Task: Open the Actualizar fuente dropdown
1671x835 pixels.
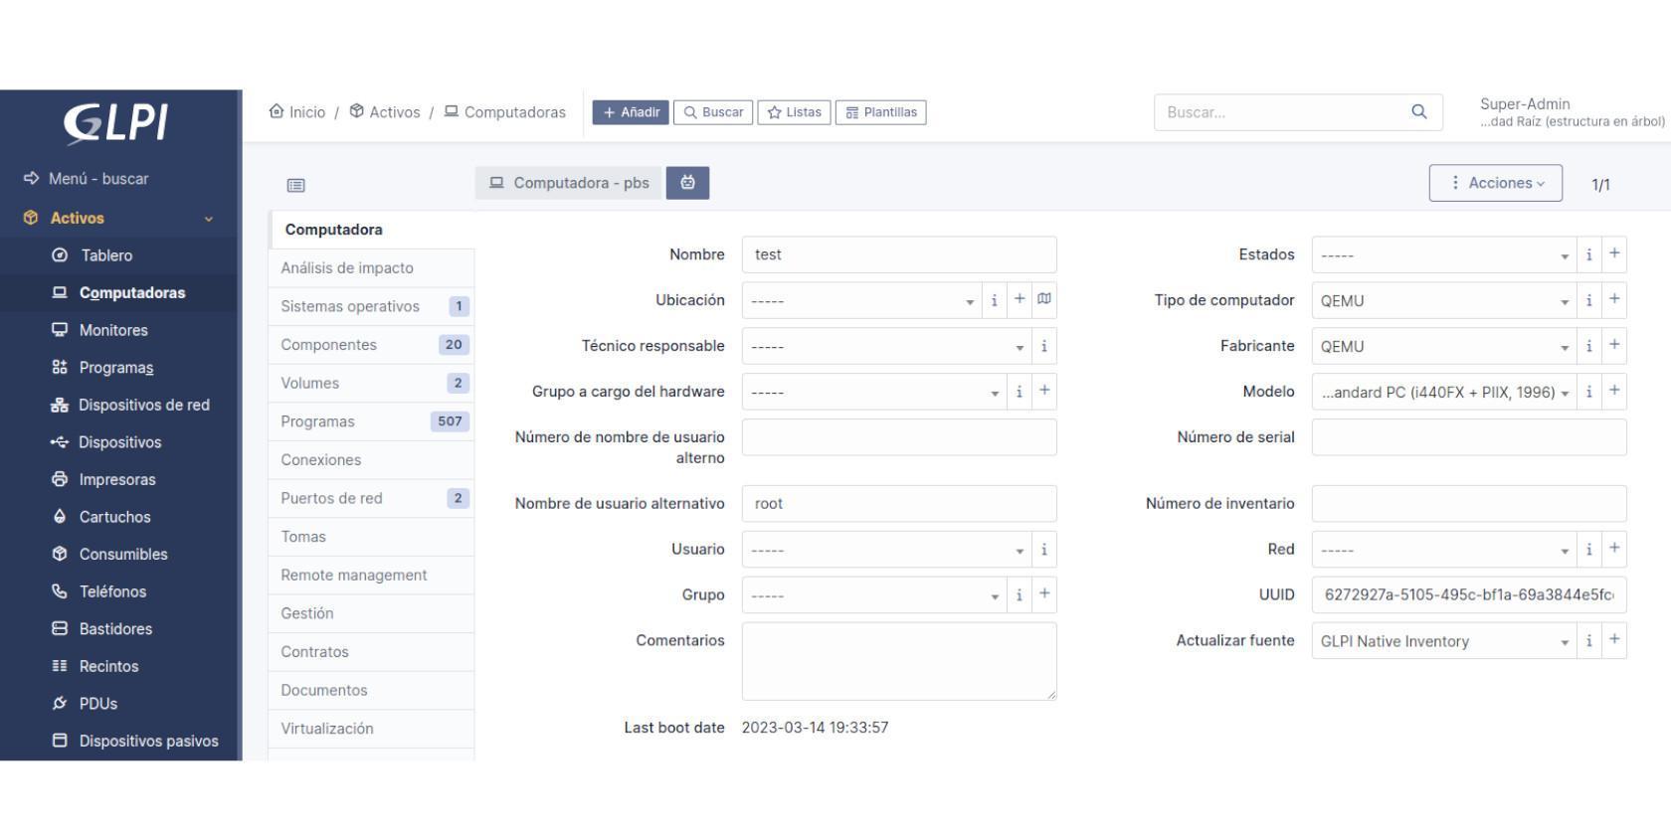Action: click(x=1443, y=641)
